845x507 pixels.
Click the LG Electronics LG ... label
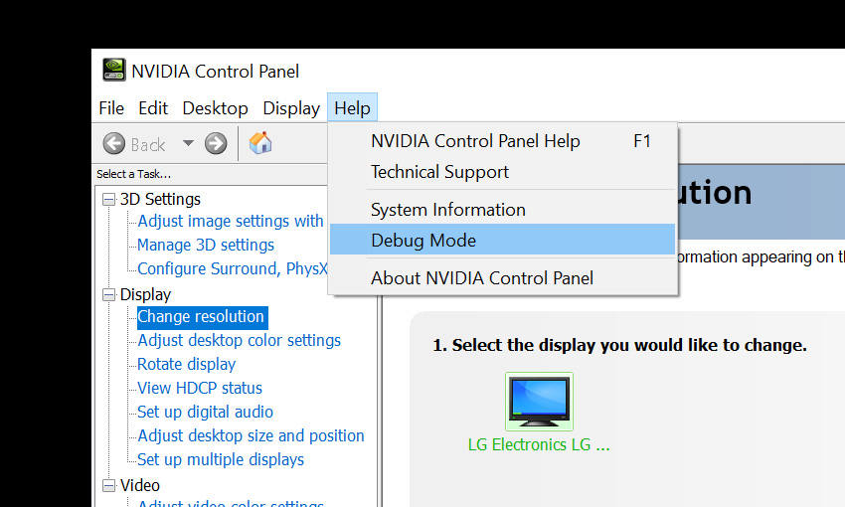pos(539,444)
